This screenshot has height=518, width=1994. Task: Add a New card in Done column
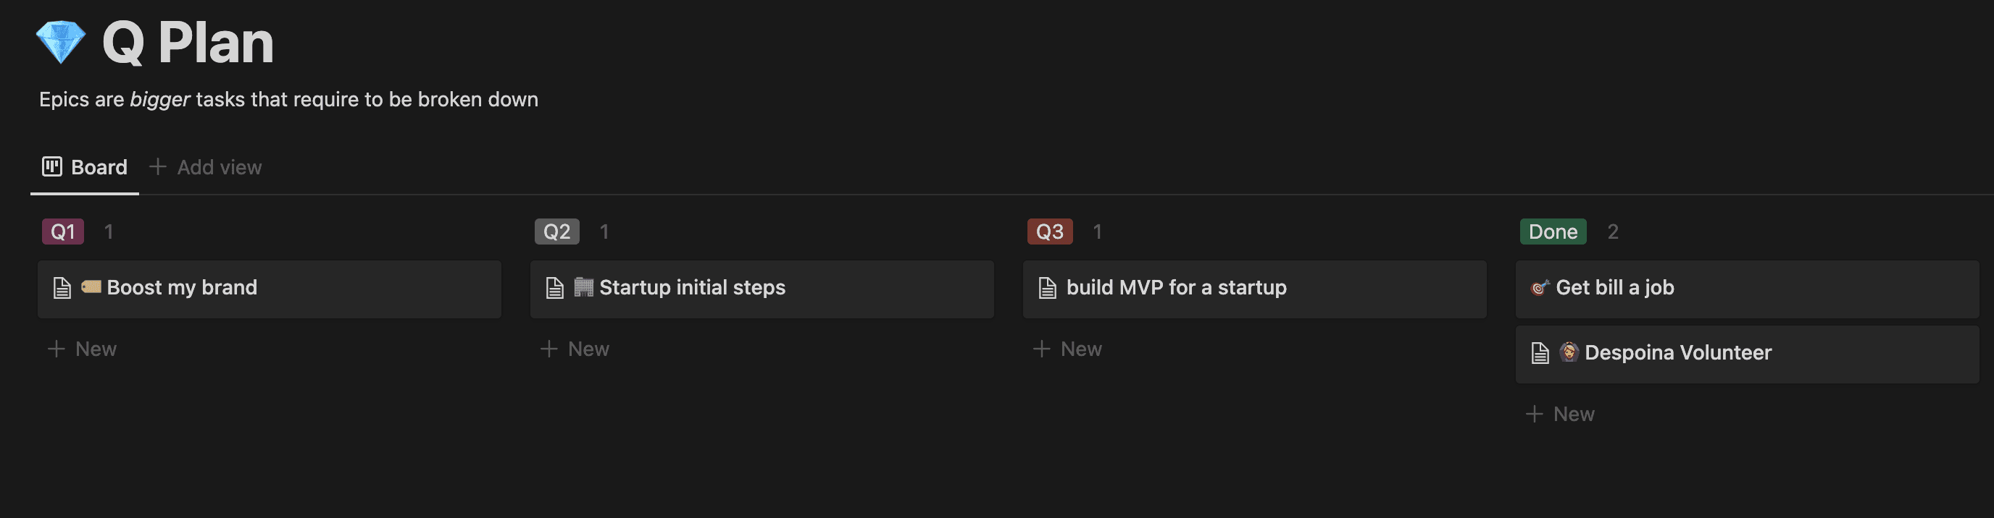coord(1561,414)
